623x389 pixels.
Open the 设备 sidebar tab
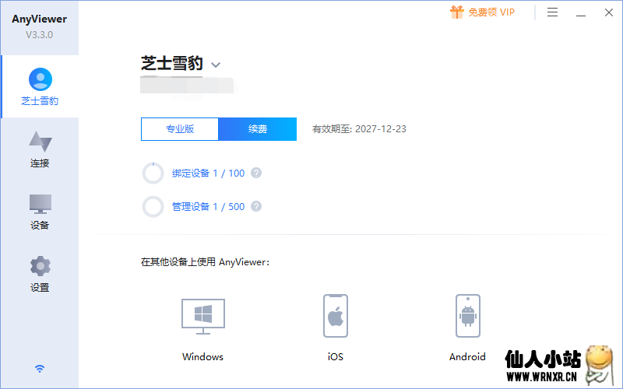40,212
